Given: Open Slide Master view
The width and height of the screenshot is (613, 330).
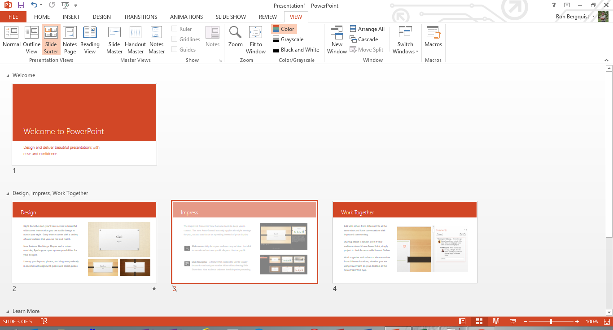Looking at the screenshot, I should 114,39.
